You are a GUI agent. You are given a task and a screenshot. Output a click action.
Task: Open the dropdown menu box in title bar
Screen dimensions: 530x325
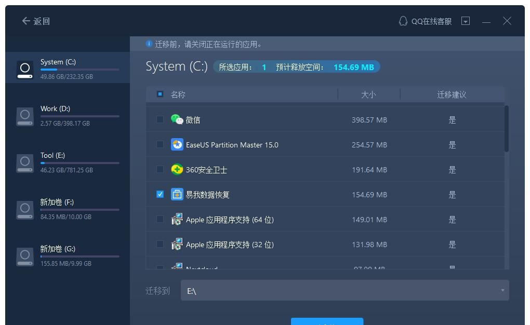click(x=466, y=21)
